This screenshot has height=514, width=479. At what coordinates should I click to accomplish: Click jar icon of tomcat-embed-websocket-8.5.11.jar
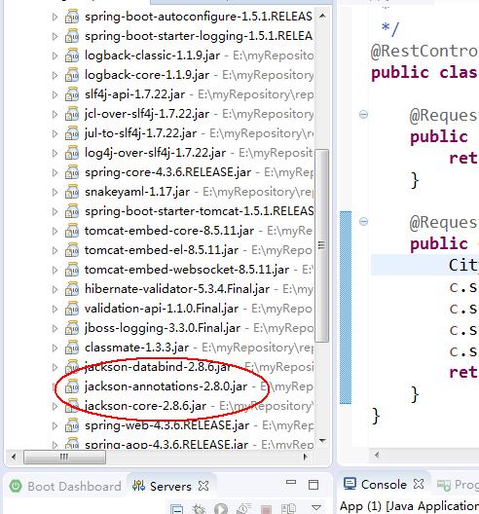coord(72,270)
